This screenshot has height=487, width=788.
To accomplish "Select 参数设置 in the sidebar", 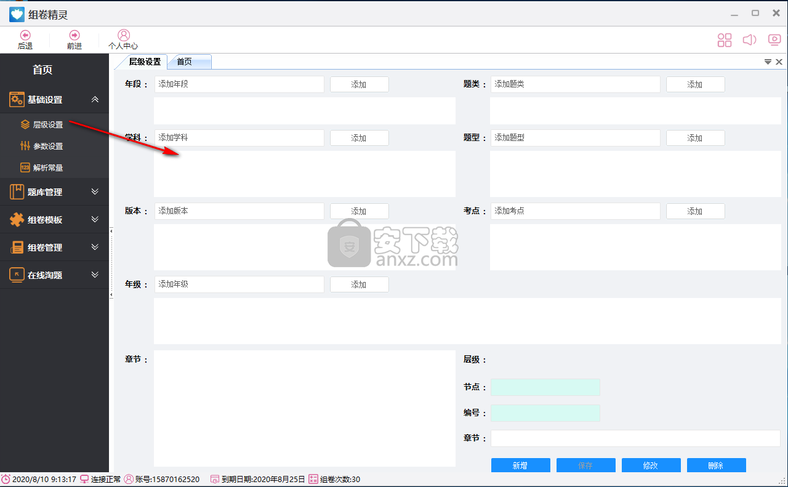I will 48,146.
